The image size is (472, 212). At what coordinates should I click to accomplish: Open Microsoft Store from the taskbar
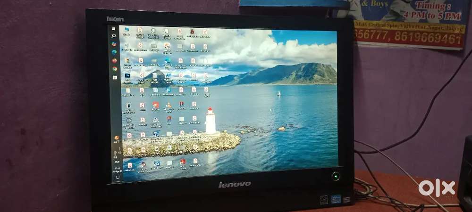(115, 77)
